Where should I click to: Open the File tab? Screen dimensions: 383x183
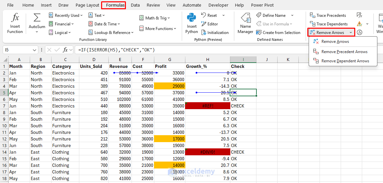[x=10, y=5]
